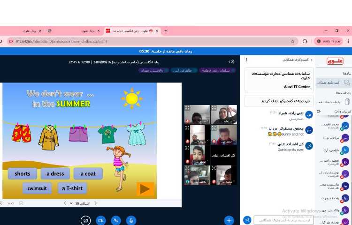Open the shared notes item in the sidebar
352x225 pixels.
pos(335,102)
